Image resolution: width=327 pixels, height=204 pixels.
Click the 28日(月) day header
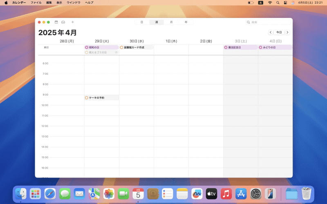[x=67, y=41]
